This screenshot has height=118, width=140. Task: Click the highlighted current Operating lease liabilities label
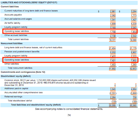17,31
